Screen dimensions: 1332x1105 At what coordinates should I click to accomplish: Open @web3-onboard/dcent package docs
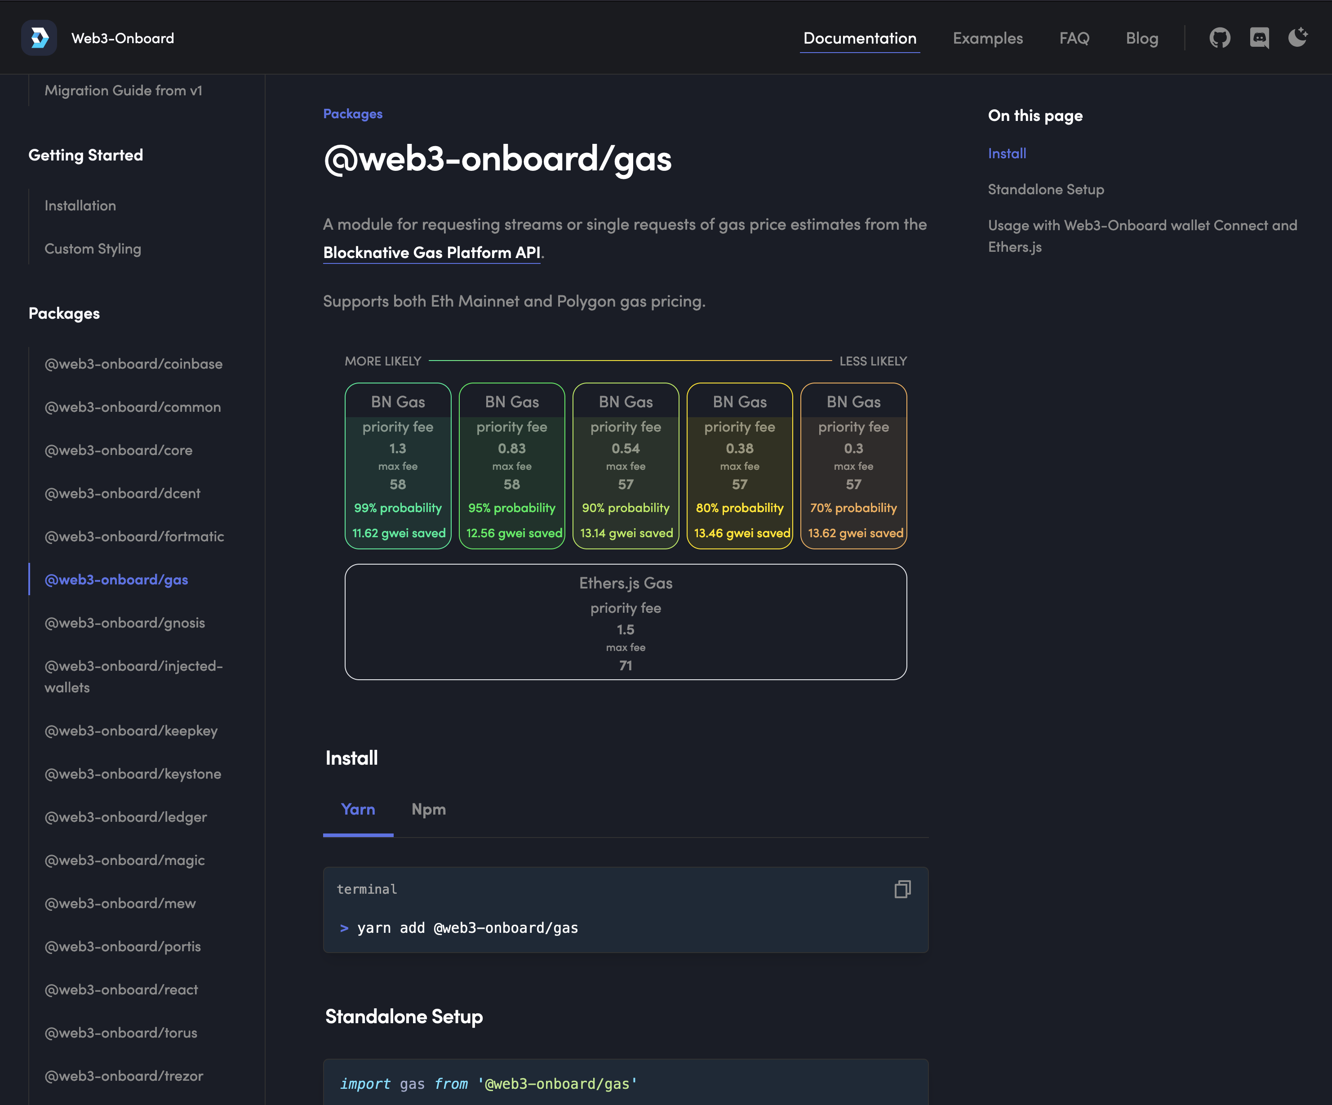122,493
